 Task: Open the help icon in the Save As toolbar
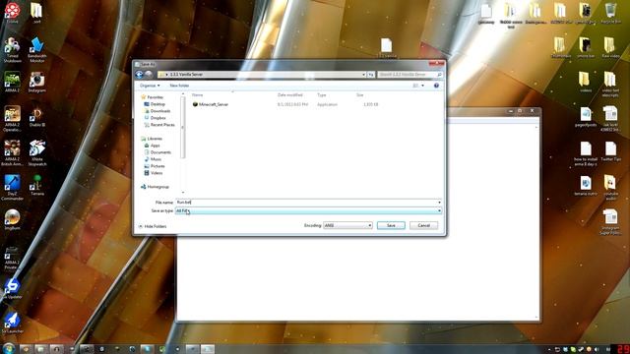[436, 86]
